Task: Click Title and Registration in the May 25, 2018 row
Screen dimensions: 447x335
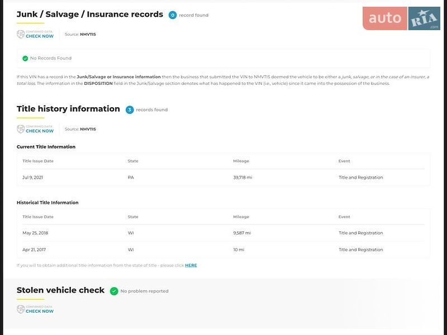Action: [360, 233]
